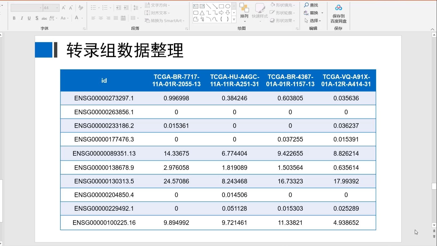Open 选择 select dropdown

click(x=313, y=21)
